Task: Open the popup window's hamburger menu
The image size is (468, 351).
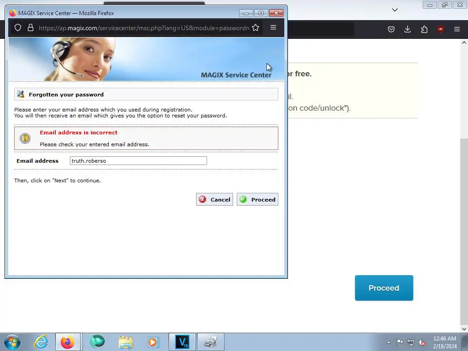Action: point(273,27)
